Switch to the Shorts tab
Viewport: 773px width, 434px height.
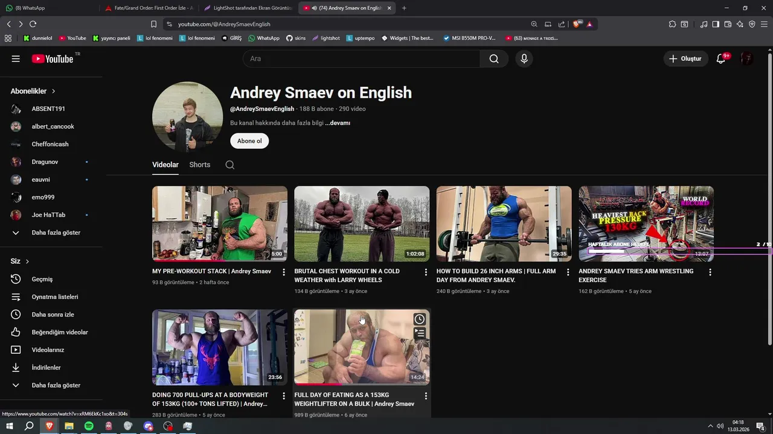coord(200,165)
